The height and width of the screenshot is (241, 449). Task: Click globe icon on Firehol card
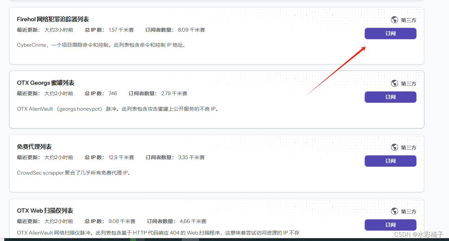tap(395, 20)
